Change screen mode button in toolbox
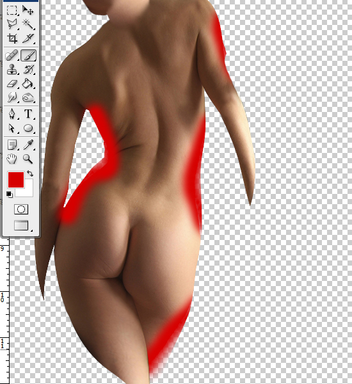Viewport: 352px width, 384px height. 21,225
